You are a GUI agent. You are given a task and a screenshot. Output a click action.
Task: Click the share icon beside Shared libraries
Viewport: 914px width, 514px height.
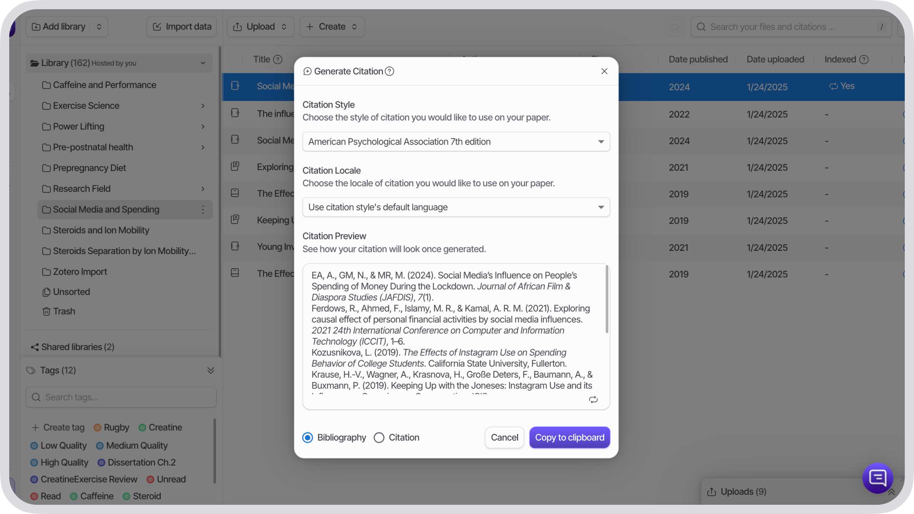[x=34, y=347]
